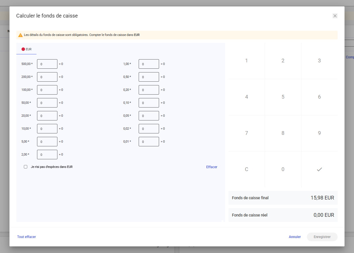Click the 100,00 denomination quantity field

click(47, 90)
